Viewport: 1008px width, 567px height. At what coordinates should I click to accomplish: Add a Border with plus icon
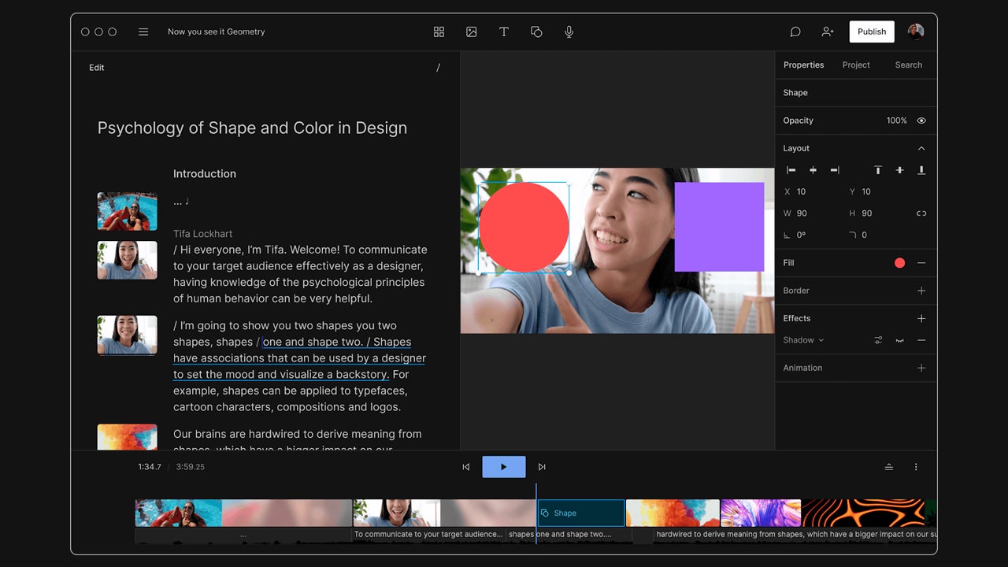[921, 291]
